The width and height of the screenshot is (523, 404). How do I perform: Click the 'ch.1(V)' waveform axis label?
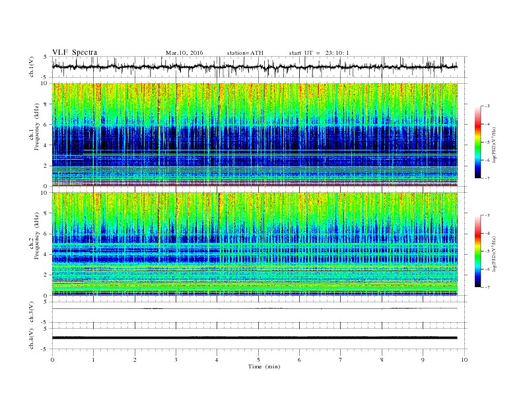tap(32, 67)
